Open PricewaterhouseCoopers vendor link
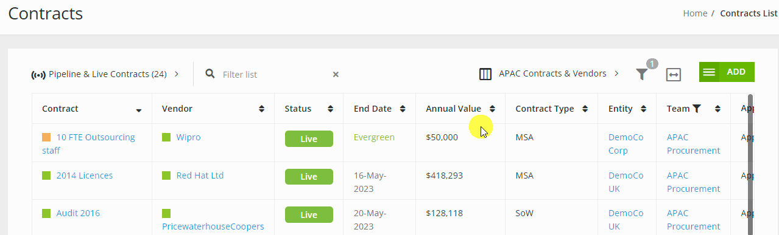The image size is (779, 235). [x=213, y=226]
